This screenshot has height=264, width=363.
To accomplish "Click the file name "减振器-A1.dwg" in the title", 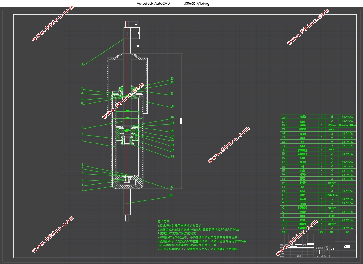I will point(198,4).
